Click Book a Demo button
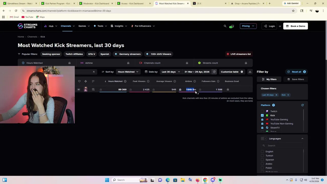This screenshot has width=327, height=184. click(296, 26)
